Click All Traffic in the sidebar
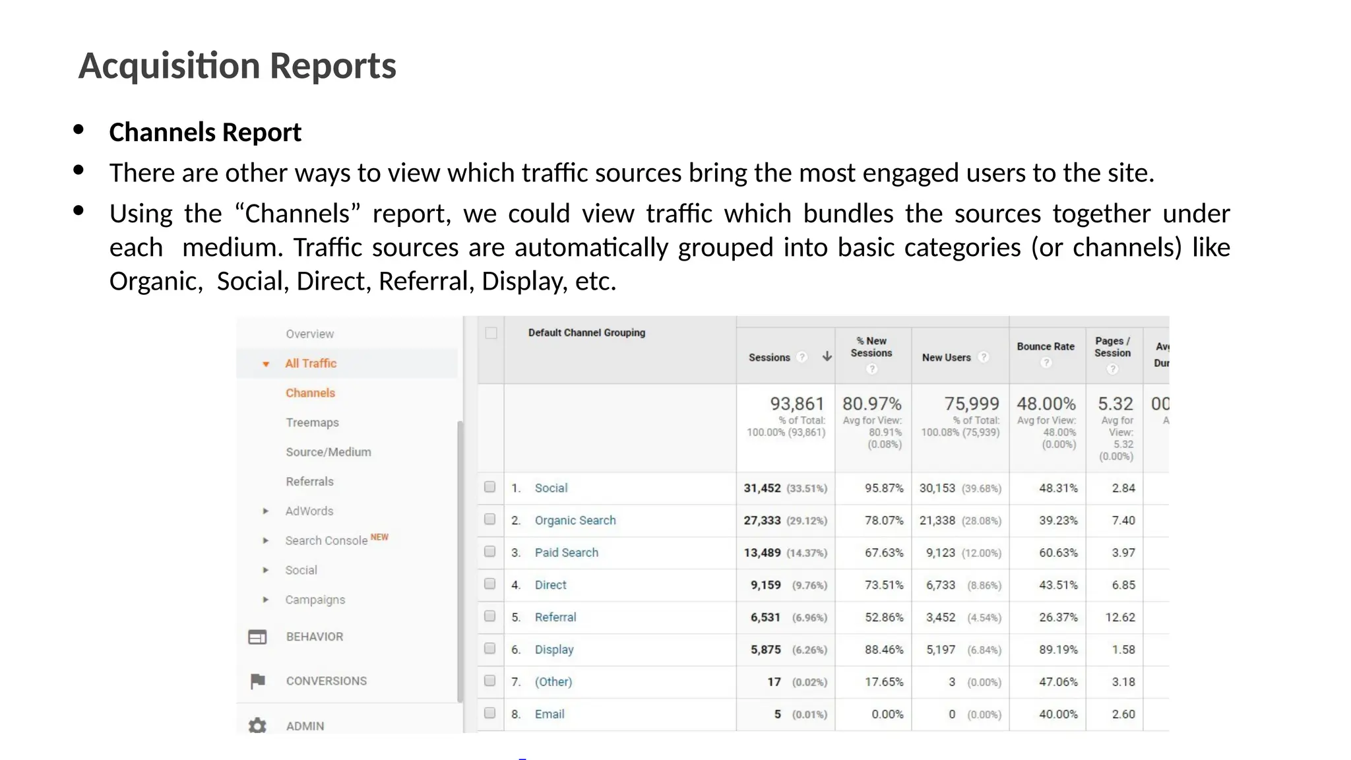The width and height of the screenshot is (1351, 760). (311, 364)
